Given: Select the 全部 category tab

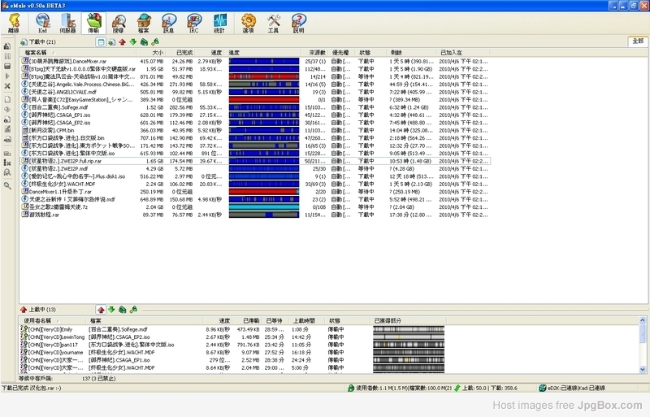Looking at the screenshot, I should [638, 41].
